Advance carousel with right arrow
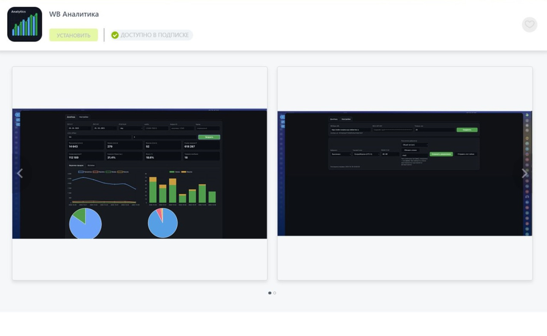Screen dimensions: 547x336 click(x=524, y=173)
